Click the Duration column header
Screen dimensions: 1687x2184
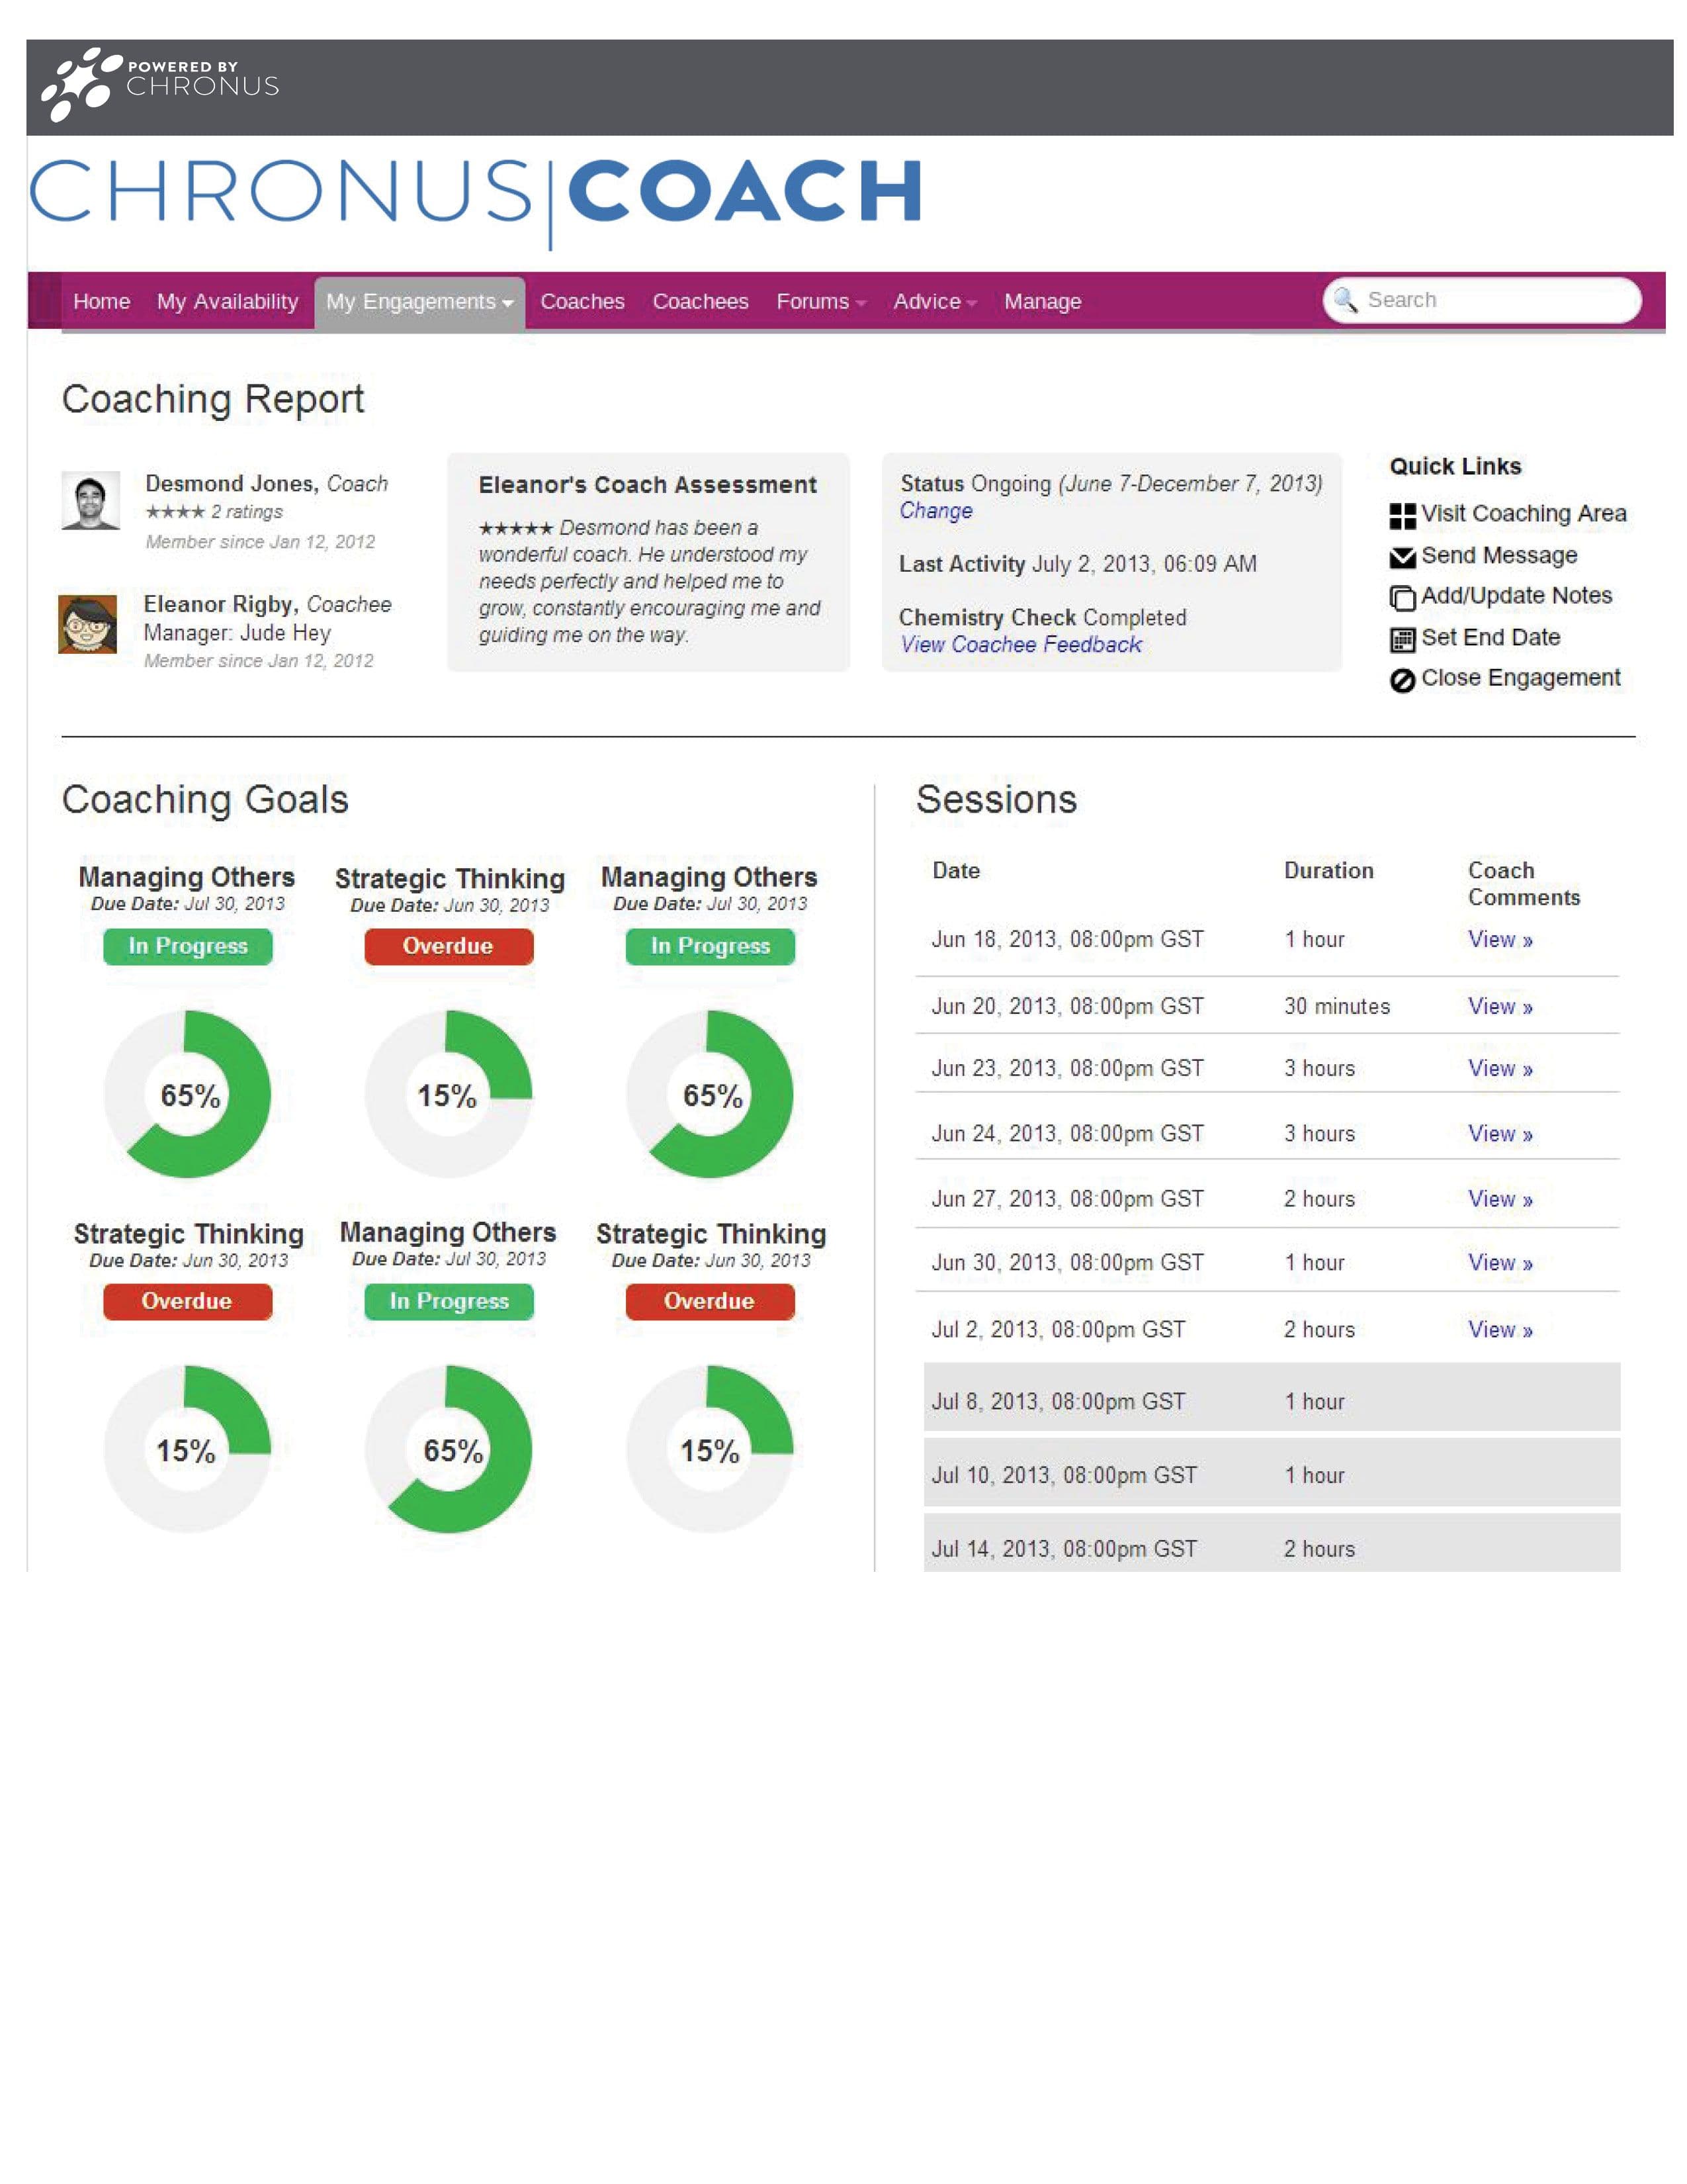1328,870
